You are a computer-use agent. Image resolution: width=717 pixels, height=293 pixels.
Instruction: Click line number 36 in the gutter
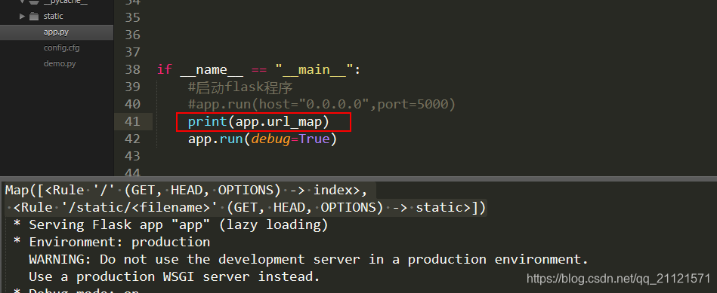coord(132,35)
